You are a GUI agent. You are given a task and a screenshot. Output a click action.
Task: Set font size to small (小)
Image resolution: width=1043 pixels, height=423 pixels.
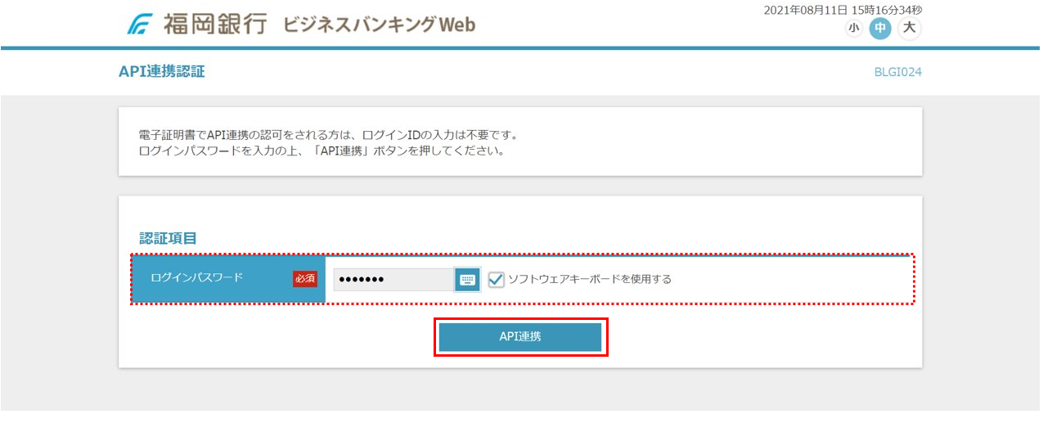(x=853, y=29)
